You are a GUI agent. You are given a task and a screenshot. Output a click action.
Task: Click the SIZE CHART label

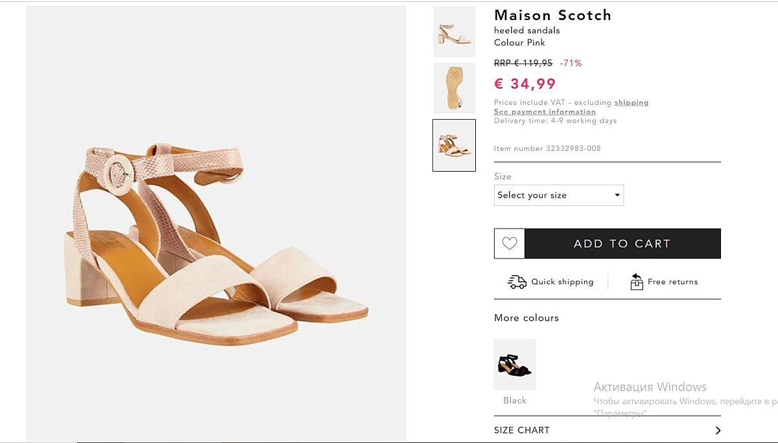(522, 430)
